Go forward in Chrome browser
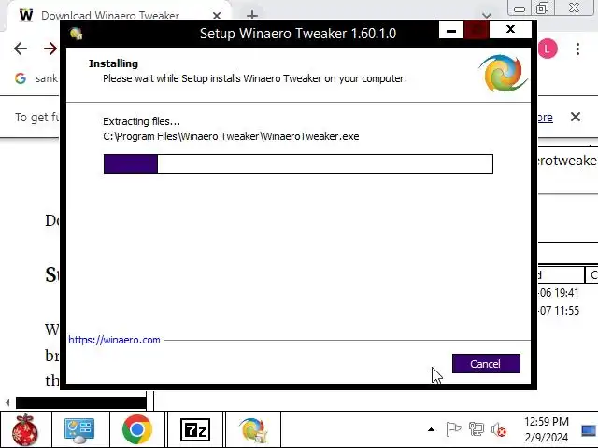The image size is (598, 448). click(x=50, y=49)
